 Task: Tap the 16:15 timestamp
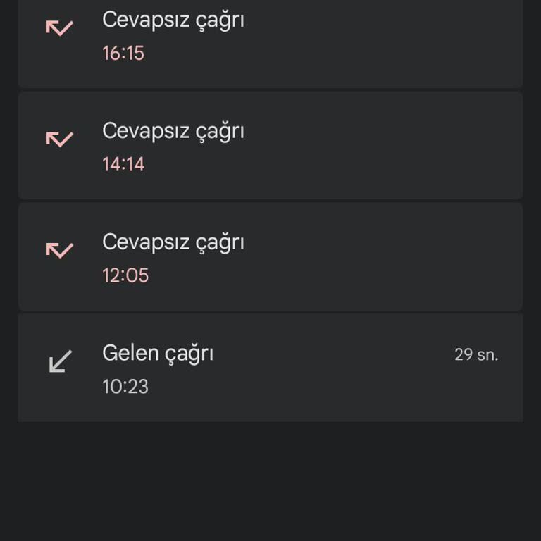pos(123,54)
